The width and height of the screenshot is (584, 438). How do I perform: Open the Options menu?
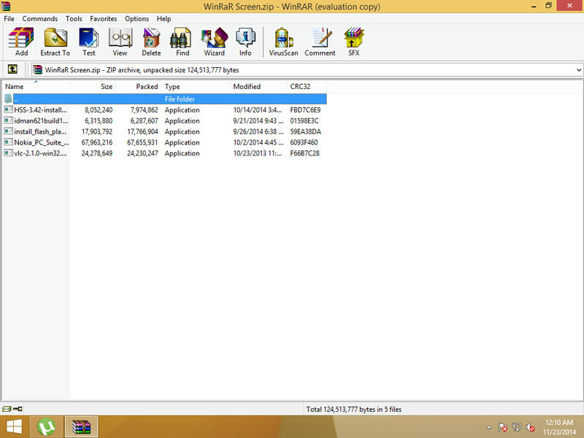point(137,19)
